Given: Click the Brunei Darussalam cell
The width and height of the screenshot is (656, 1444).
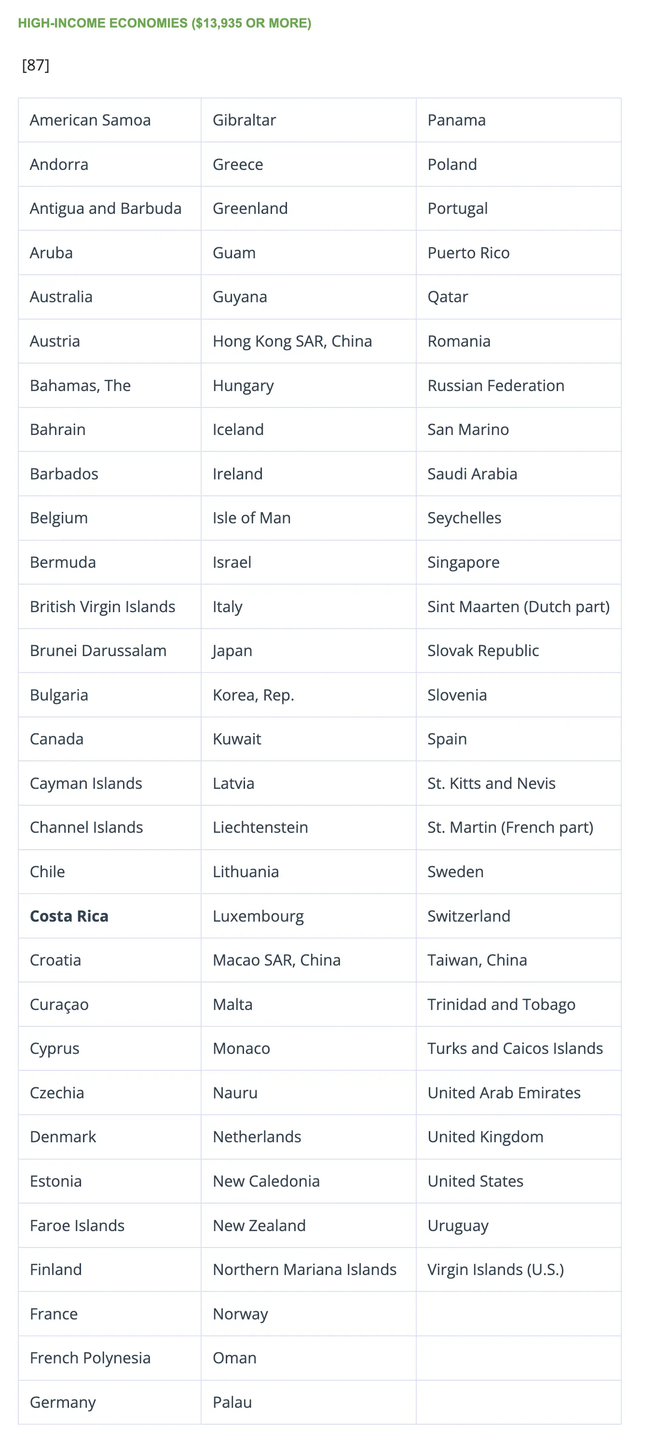Looking at the screenshot, I should click(110, 651).
